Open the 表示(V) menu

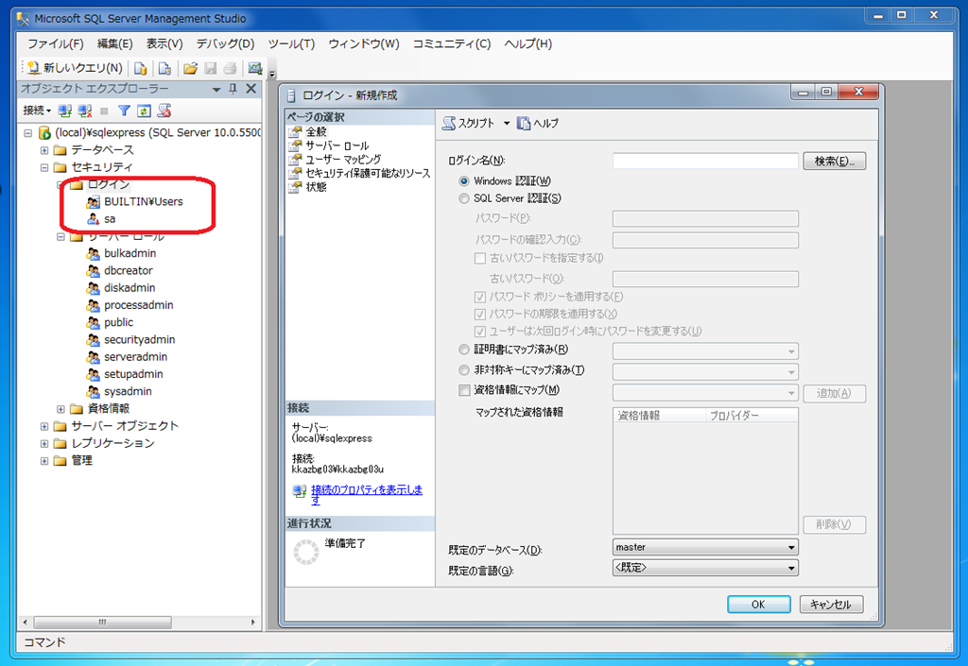click(x=164, y=43)
